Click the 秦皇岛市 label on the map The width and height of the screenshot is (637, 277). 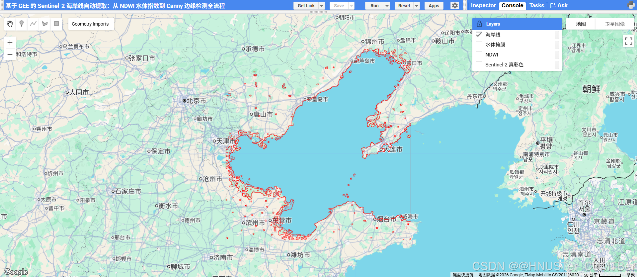317,99
